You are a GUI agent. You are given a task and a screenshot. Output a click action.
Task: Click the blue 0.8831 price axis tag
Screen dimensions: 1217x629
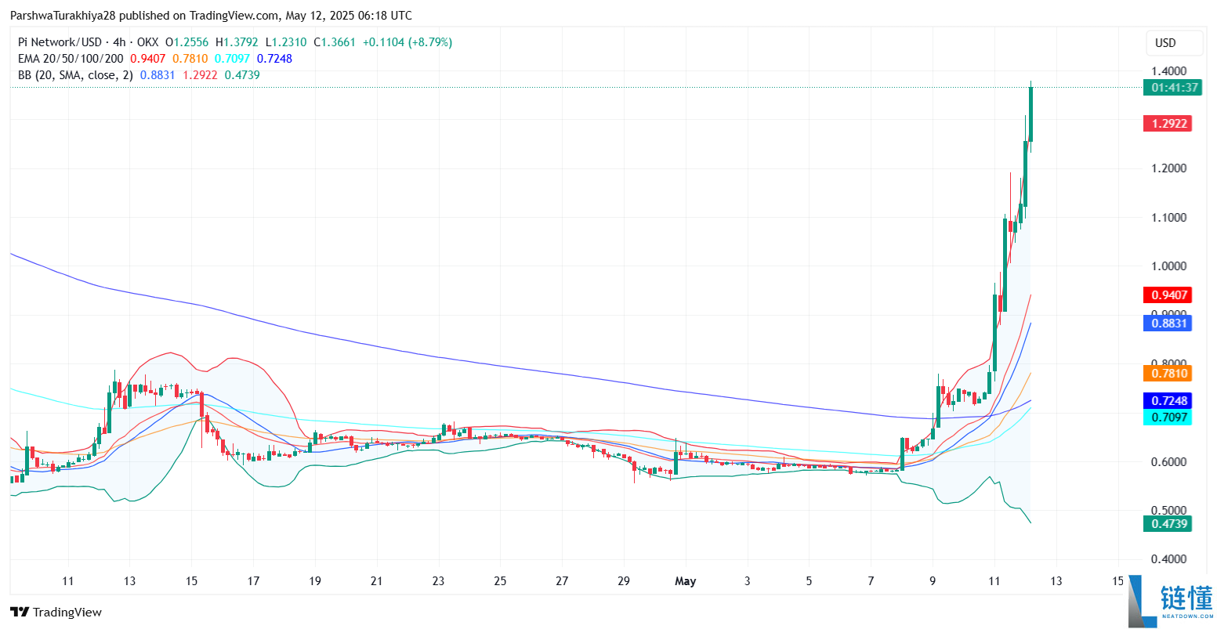pyautogui.click(x=1168, y=323)
